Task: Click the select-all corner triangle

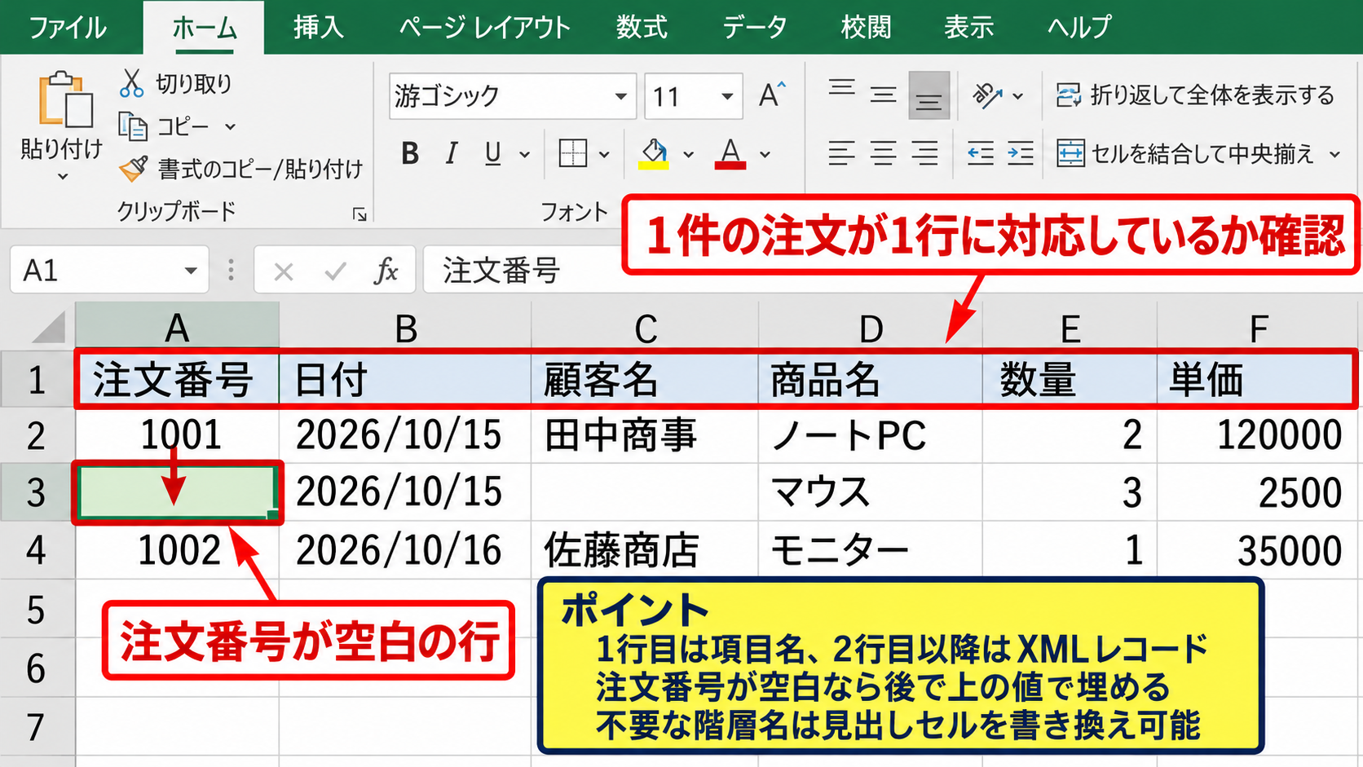Action: coord(49,328)
